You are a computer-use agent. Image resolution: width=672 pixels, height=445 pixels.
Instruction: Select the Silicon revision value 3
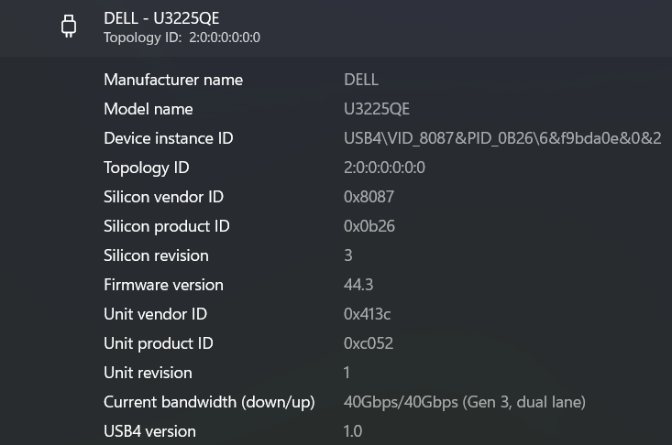(x=348, y=255)
